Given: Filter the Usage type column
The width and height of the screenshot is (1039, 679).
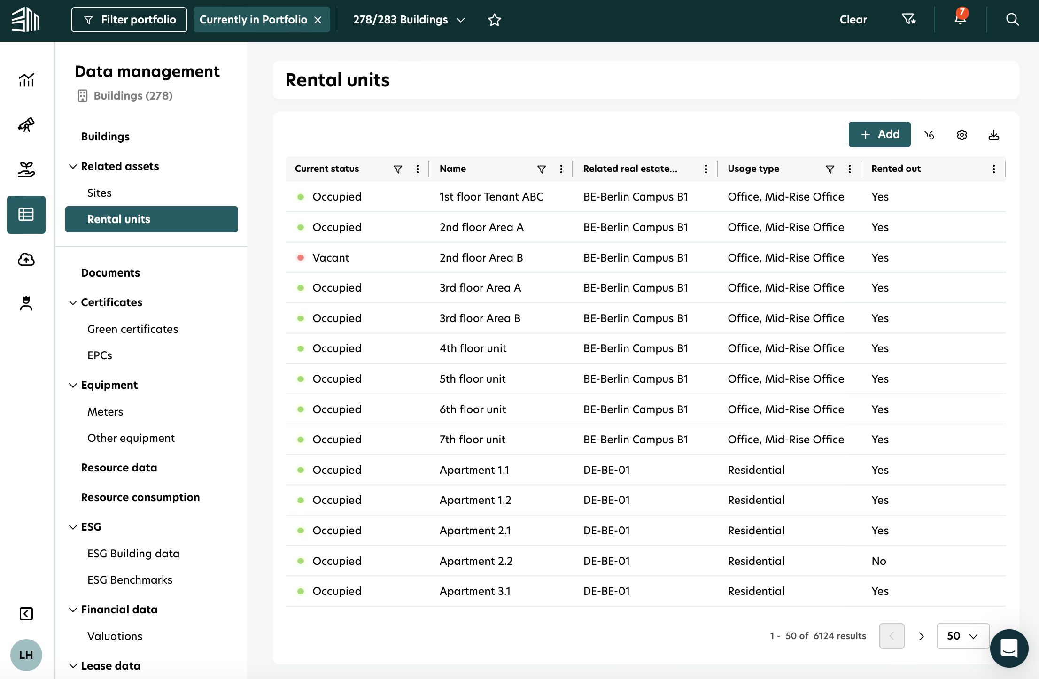Looking at the screenshot, I should point(830,169).
